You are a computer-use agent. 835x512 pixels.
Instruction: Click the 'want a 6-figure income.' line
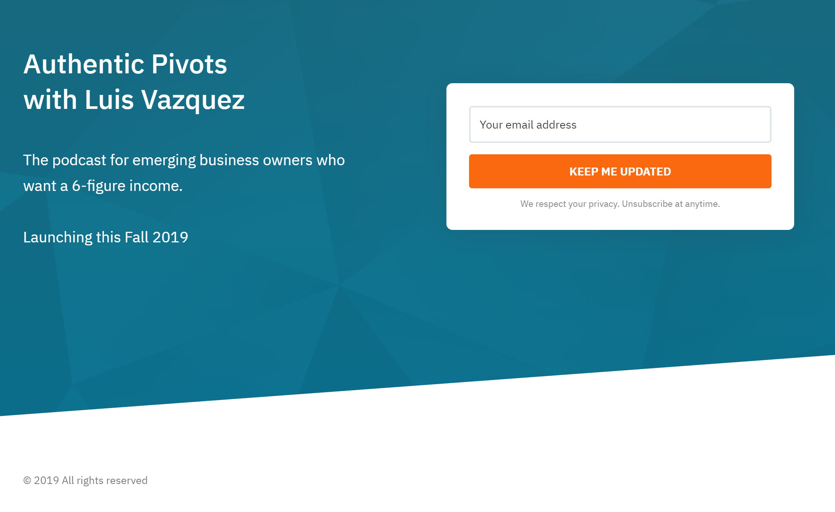click(x=103, y=186)
